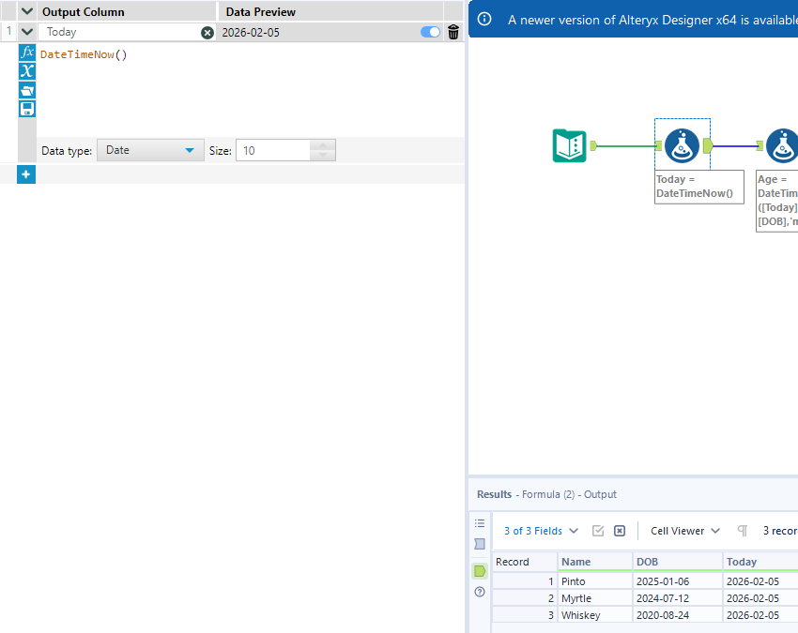This screenshot has width=798, height=633.
Task: Click the Today column header in results
Action: [760, 562]
